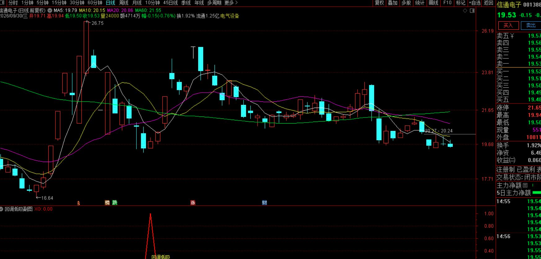Select the 1分钟 period tab
The width and height of the screenshot is (541, 259).
[x=27, y=3]
